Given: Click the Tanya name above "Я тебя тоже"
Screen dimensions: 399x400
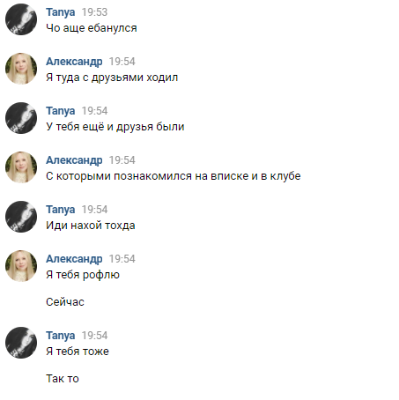Looking at the screenshot, I should pos(61,336).
